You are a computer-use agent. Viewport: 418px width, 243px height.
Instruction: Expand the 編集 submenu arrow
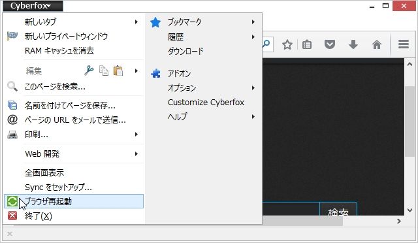[137, 71]
